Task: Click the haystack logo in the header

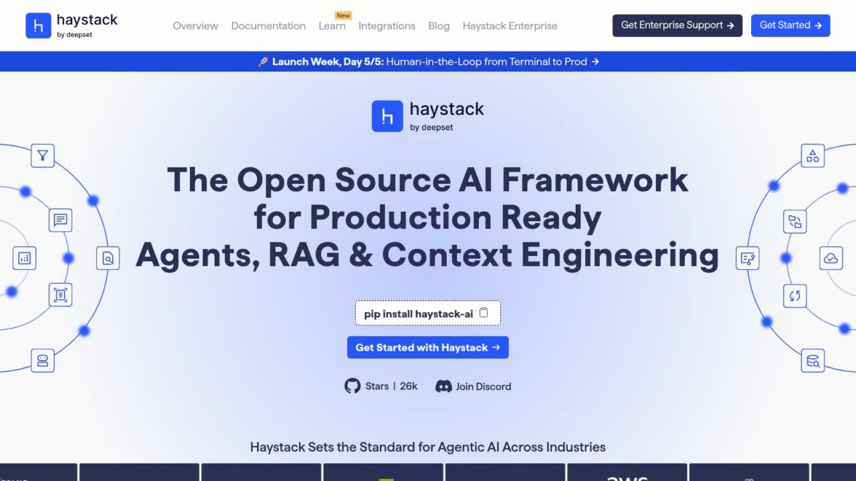Action: tap(72, 25)
